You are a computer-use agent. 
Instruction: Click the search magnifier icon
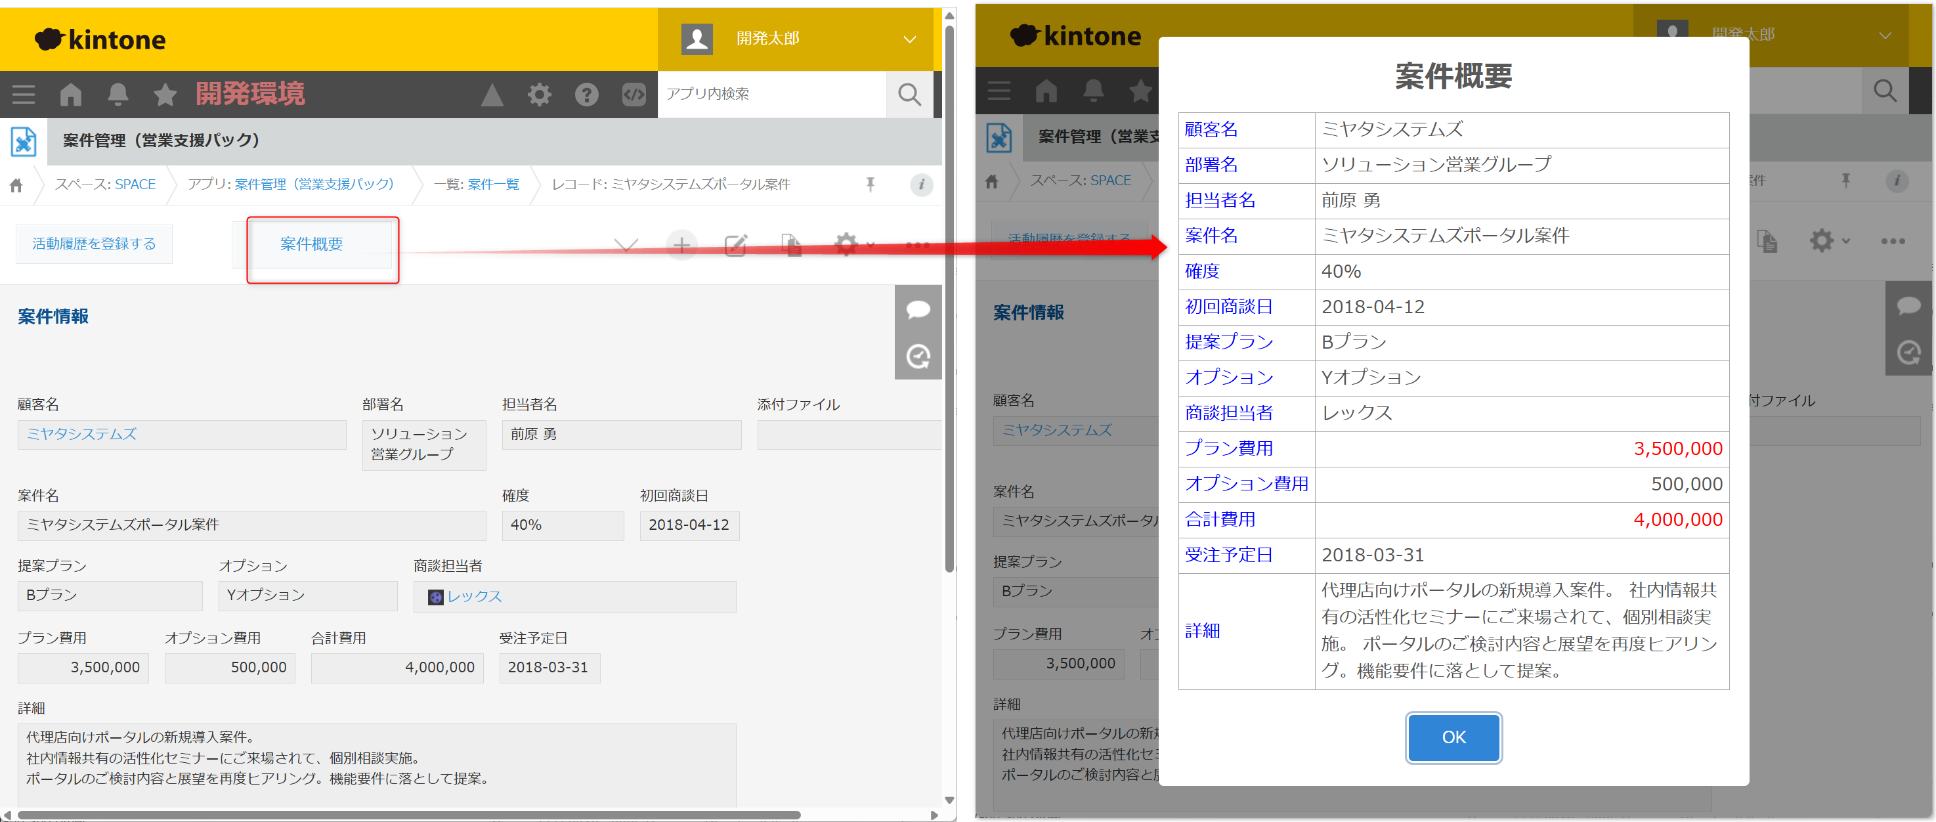pyautogui.click(x=909, y=95)
